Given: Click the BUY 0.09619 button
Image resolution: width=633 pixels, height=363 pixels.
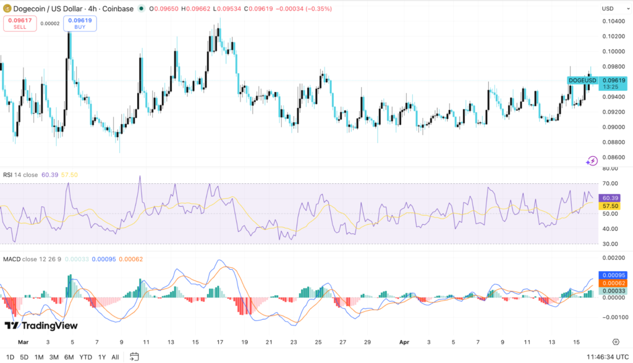Looking at the screenshot, I should (80, 24).
